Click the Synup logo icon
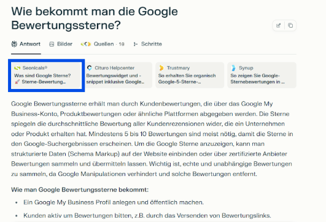This screenshot has width=326, height=222. pyautogui.click(x=233, y=68)
